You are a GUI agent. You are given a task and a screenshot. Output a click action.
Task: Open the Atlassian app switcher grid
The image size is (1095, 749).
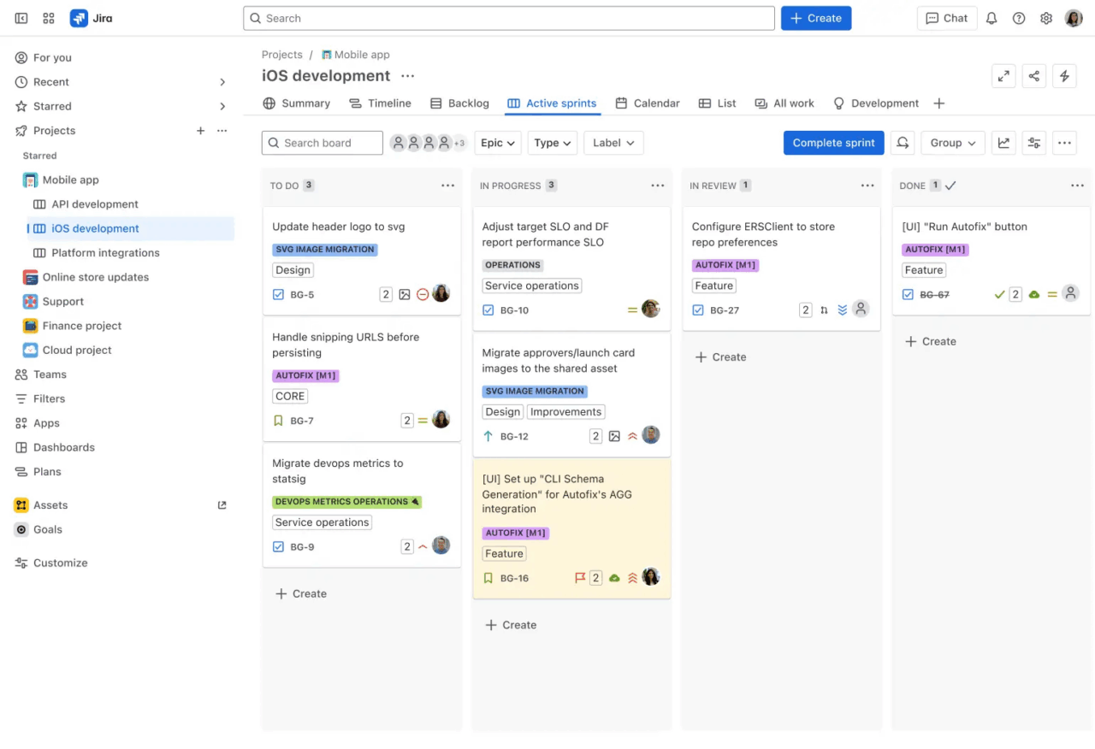point(48,17)
